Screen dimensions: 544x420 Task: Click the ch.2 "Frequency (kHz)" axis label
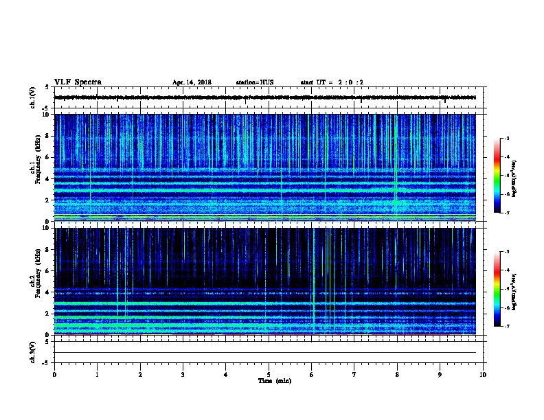tap(38, 272)
